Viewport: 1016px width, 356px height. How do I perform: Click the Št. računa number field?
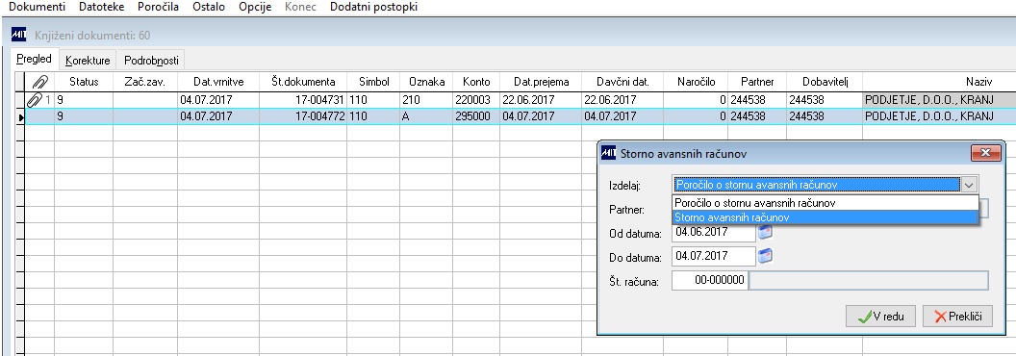(710, 281)
